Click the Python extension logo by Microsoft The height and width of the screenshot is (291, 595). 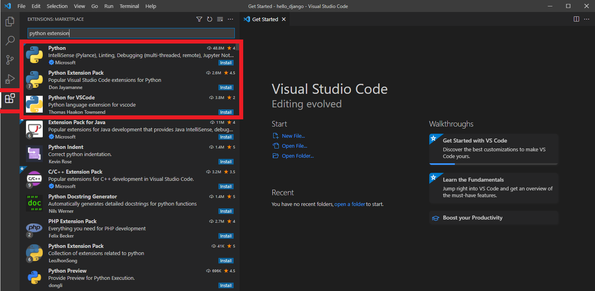point(34,55)
